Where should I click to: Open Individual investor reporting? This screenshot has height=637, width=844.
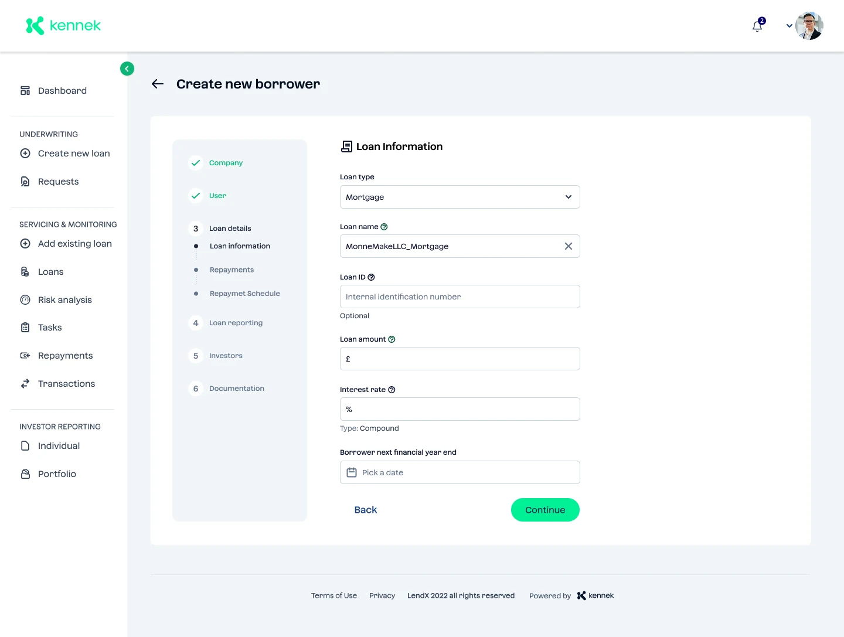[x=59, y=446]
